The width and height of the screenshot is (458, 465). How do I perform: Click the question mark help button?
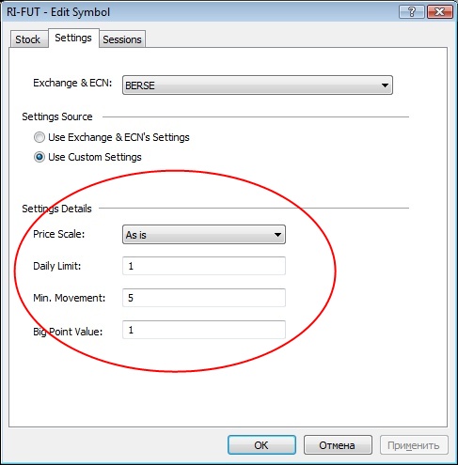tap(412, 12)
